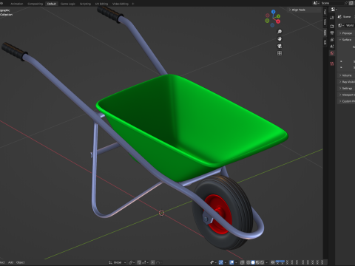Open the Compositing workspace tab
The height and width of the screenshot is (266, 355).
[x=35, y=4]
